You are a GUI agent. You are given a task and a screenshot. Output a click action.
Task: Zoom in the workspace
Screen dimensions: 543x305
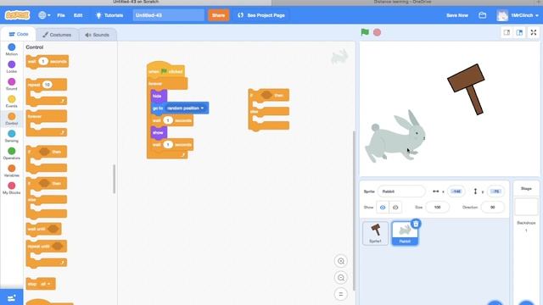(341, 261)
